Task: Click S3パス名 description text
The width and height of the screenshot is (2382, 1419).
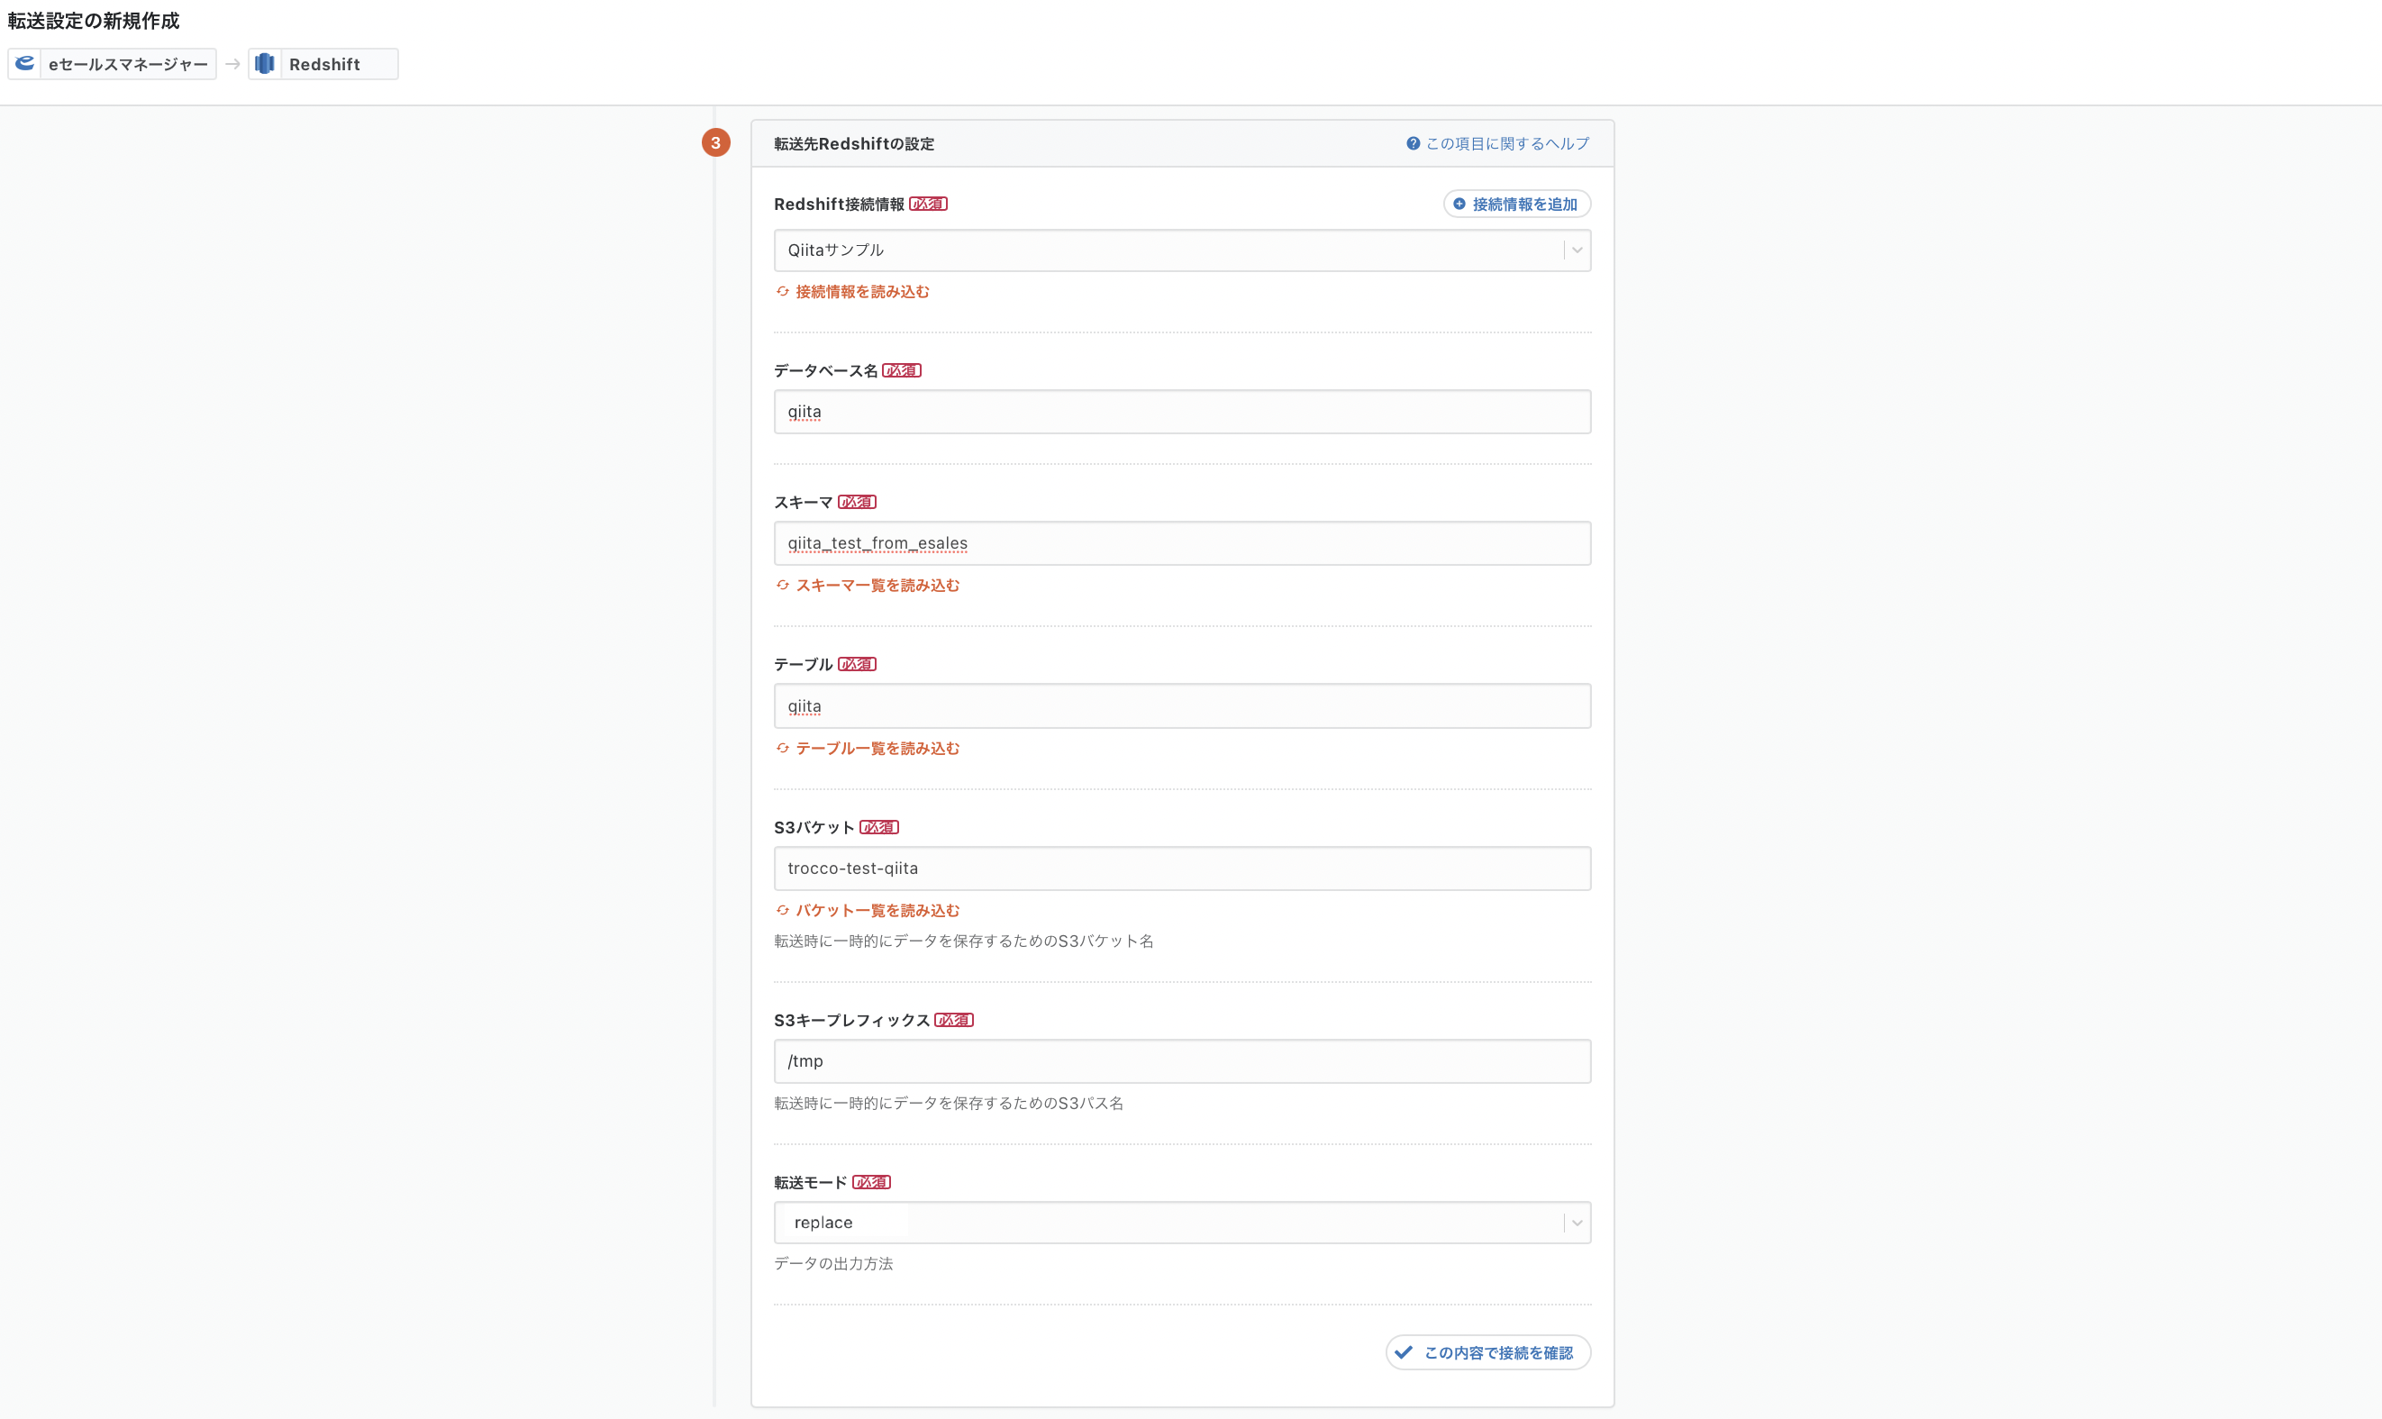Action: click(949, 1103)
